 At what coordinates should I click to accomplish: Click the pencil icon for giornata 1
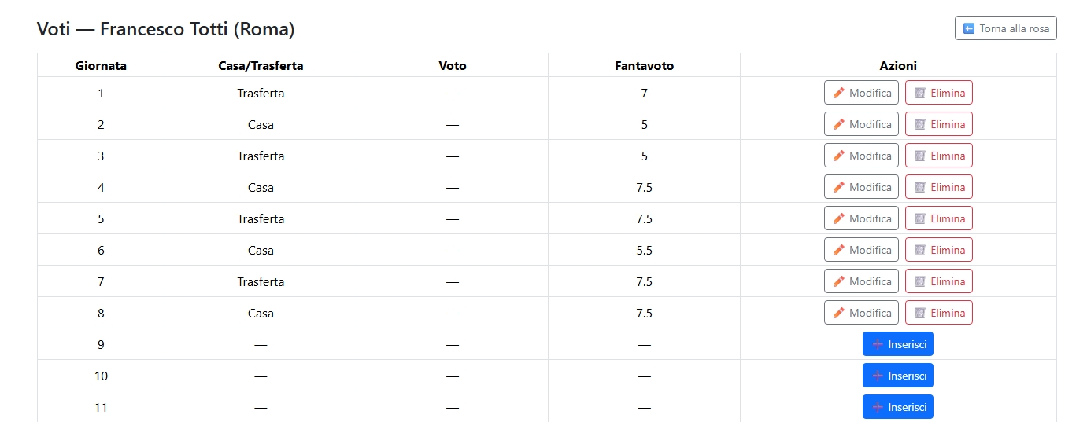838,93
